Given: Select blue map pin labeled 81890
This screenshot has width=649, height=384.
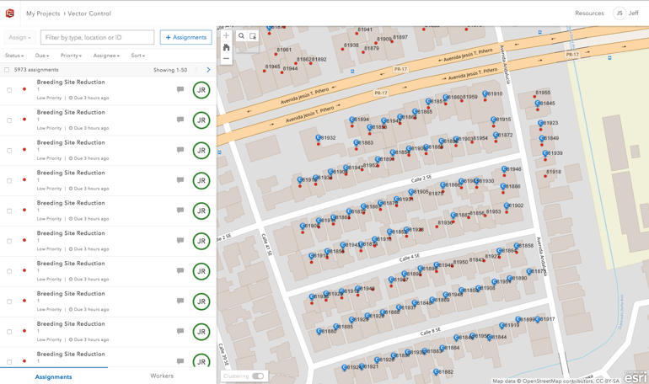Looking at the screenshot, I should click(510, 278).
